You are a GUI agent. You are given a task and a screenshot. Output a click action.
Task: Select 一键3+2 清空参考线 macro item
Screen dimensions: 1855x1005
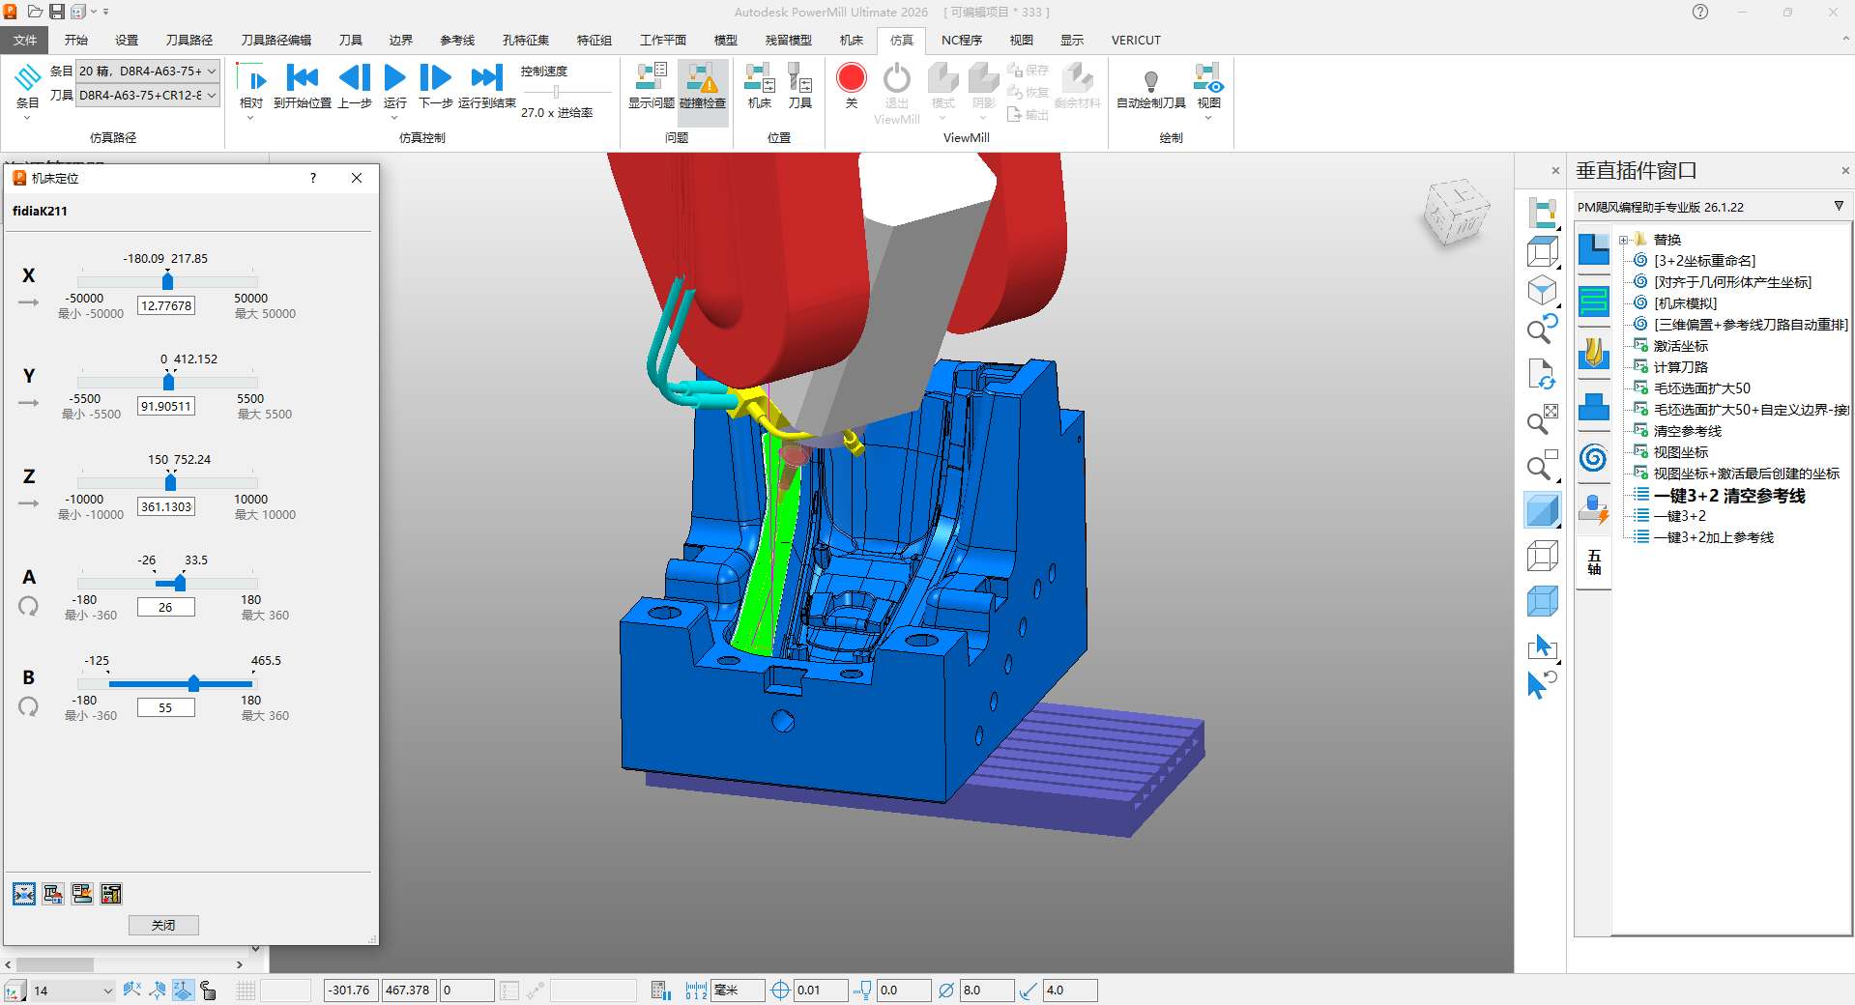pyautogui.click(x=1728, y=496)
